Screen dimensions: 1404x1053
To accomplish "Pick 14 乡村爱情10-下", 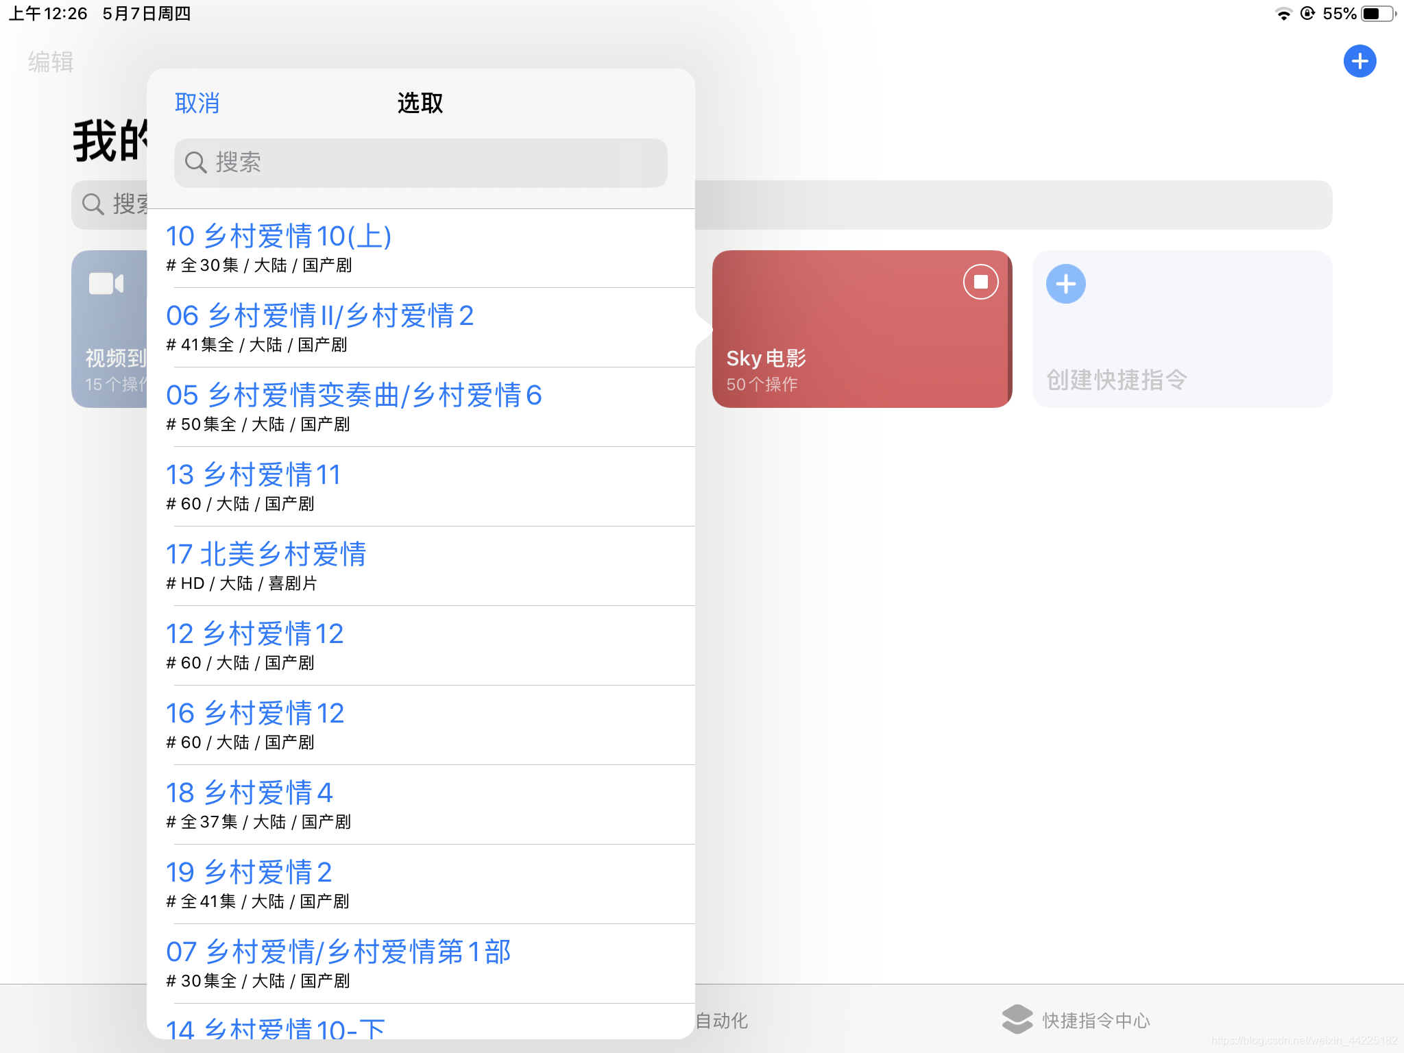I will tap(420, 1021).
